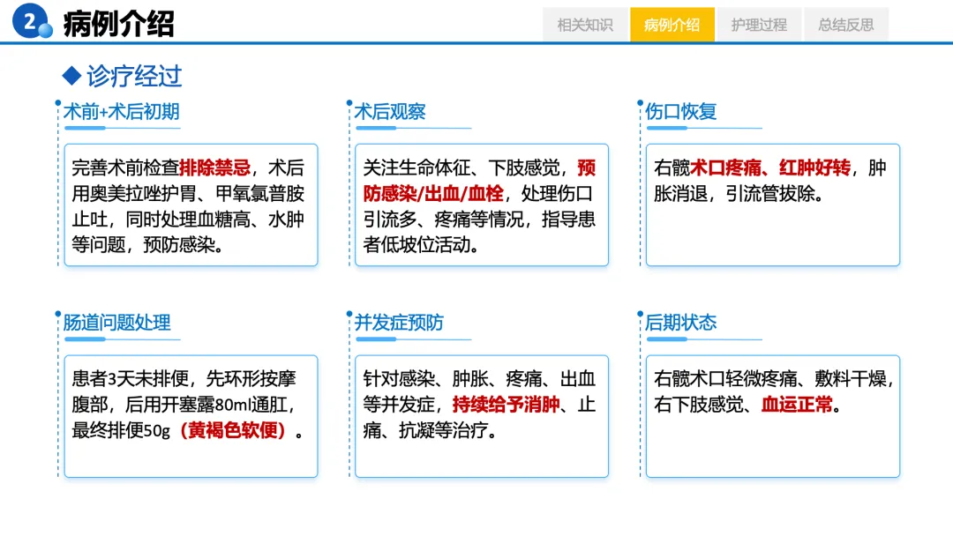Screen dimensions: 953x536
Task: Go to the 总结反思 tab
Action: tap(846, 25)
